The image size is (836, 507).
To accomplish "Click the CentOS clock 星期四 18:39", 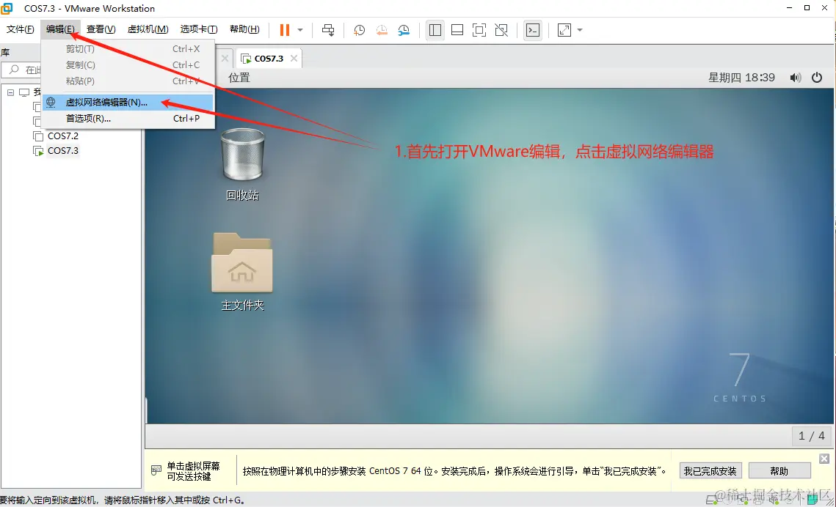I will click(x=741, y=78).
